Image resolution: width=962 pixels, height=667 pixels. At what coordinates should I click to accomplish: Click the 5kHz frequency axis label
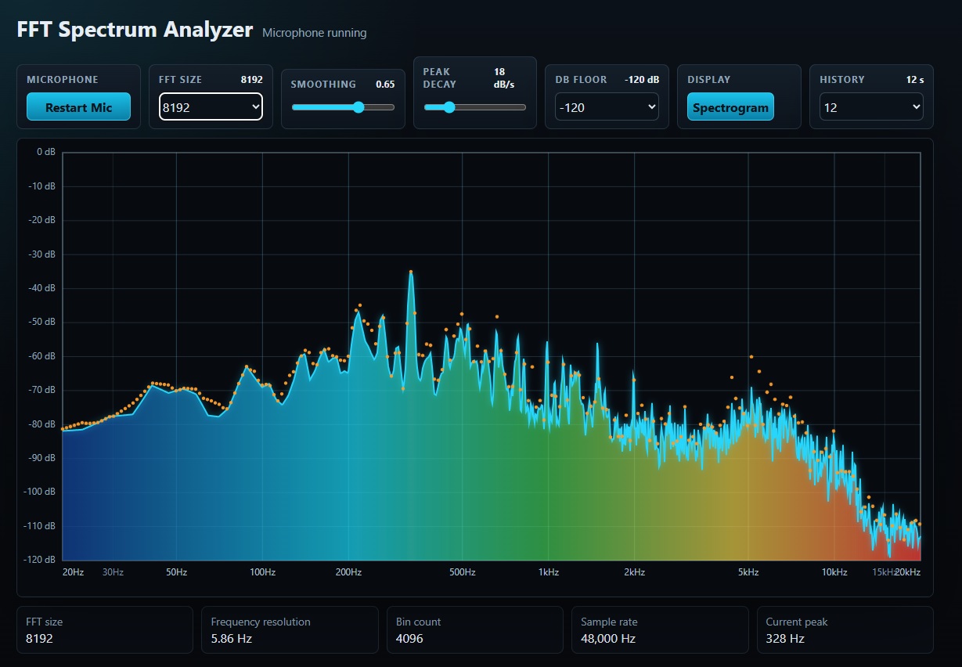click(748, 572)
